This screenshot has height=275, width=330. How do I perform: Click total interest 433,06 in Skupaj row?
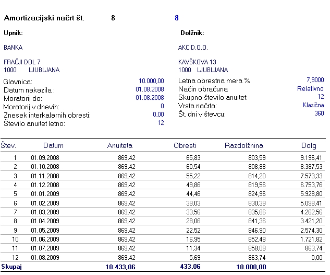tap(190, 267)
